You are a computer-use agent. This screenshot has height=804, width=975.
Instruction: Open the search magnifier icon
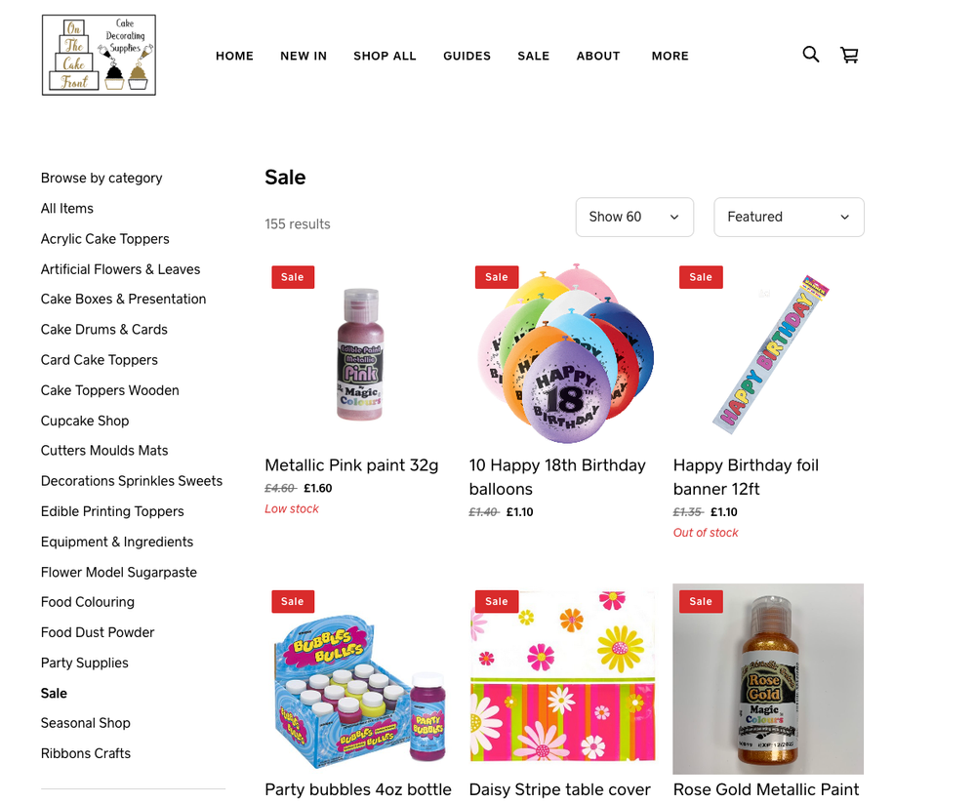click(810, 55)
